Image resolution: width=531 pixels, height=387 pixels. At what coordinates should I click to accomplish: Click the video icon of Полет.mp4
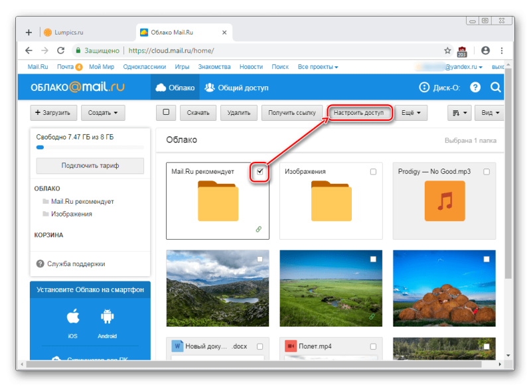(291, 346)
